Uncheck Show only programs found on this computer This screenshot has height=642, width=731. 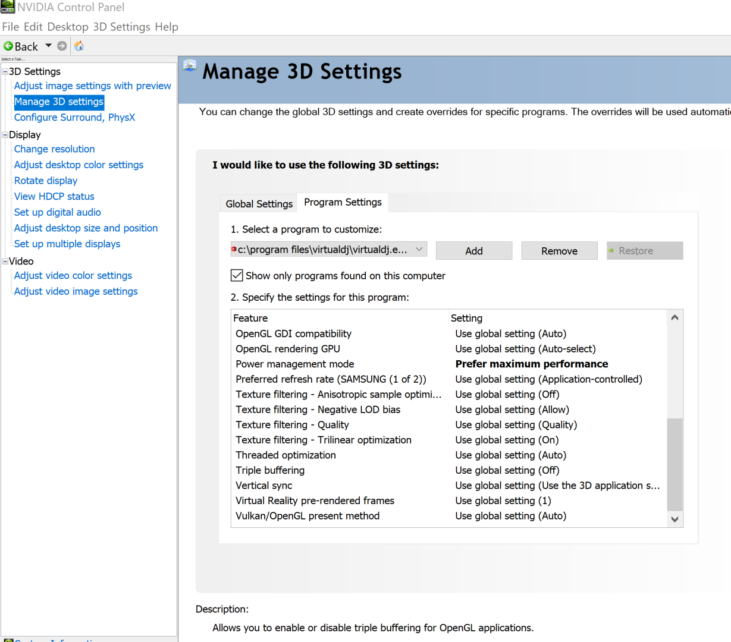tap(237, 275)
